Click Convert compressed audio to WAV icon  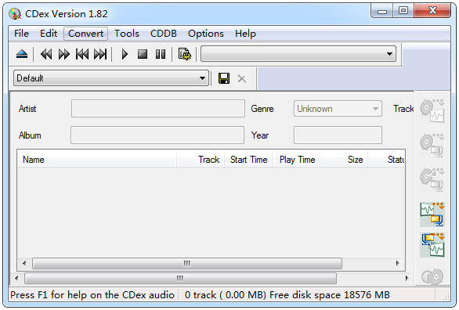[432, 245]
